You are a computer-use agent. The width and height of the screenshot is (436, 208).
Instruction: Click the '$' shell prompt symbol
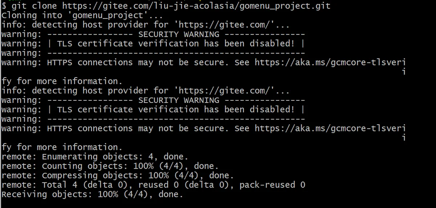4,6
